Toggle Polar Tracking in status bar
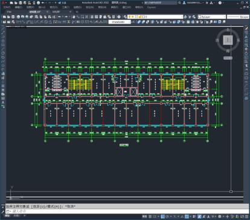This screenshot has width=250, height=220. click(167, 216)
